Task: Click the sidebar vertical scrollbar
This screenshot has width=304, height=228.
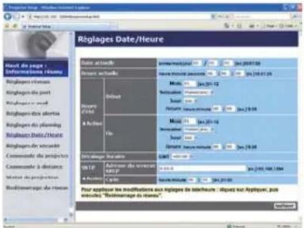Action: point(71,124)
